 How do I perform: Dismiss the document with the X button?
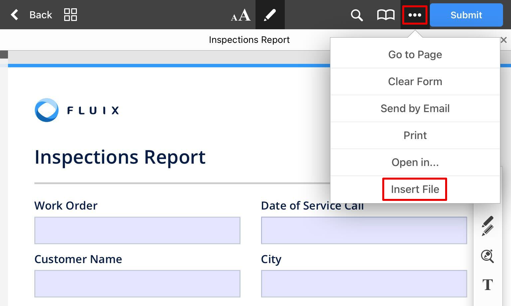(x=504, y=40)
